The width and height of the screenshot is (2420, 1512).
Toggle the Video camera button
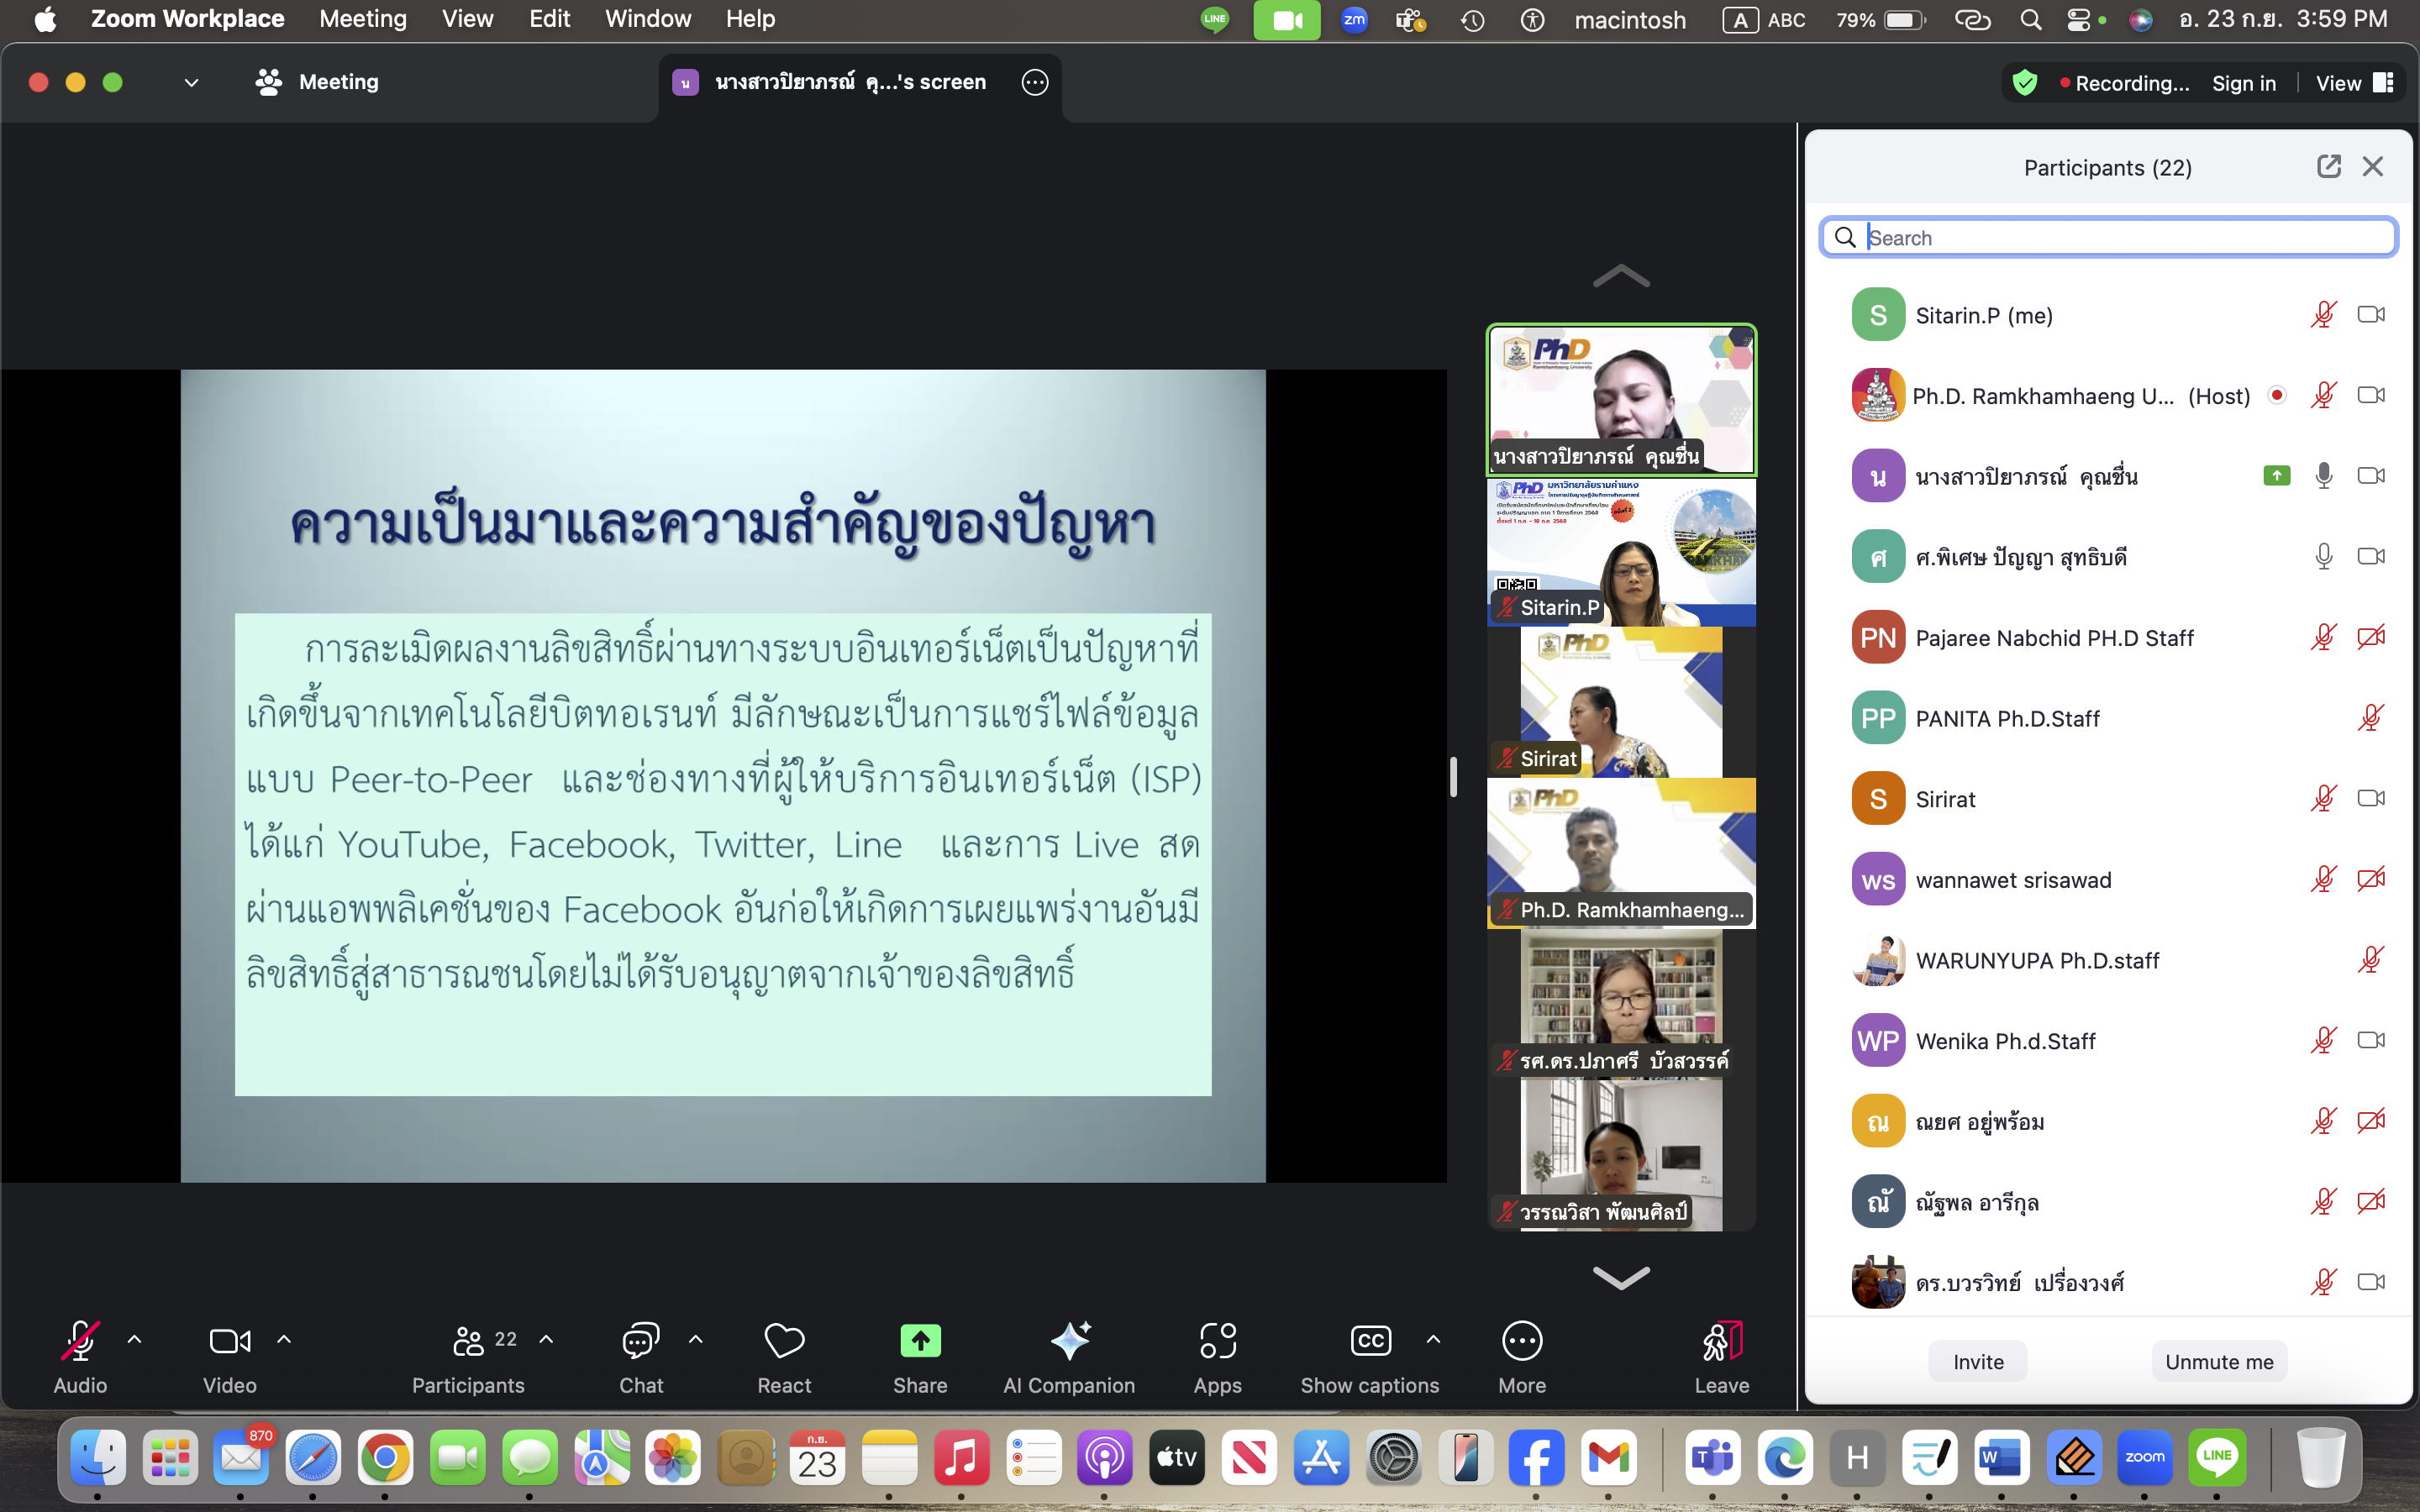pos(229,1341)
